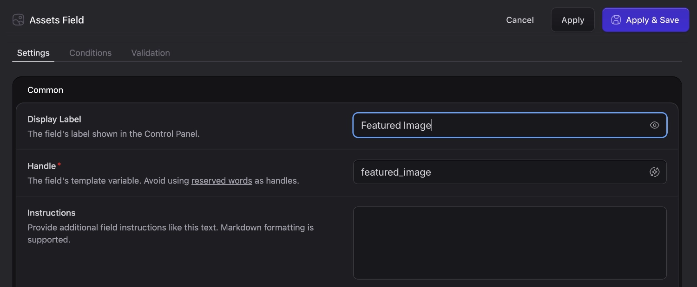Click the Apply & Save button
Screen dimensions: 697x287
point(645,19)
